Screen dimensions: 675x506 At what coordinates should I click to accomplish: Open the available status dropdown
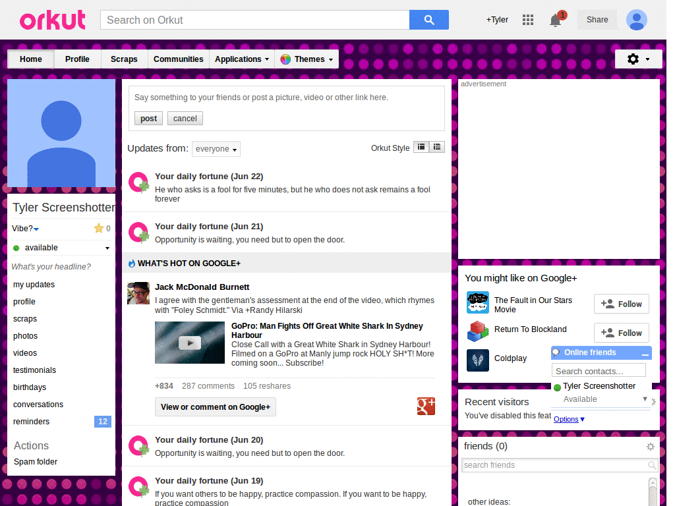107,248
